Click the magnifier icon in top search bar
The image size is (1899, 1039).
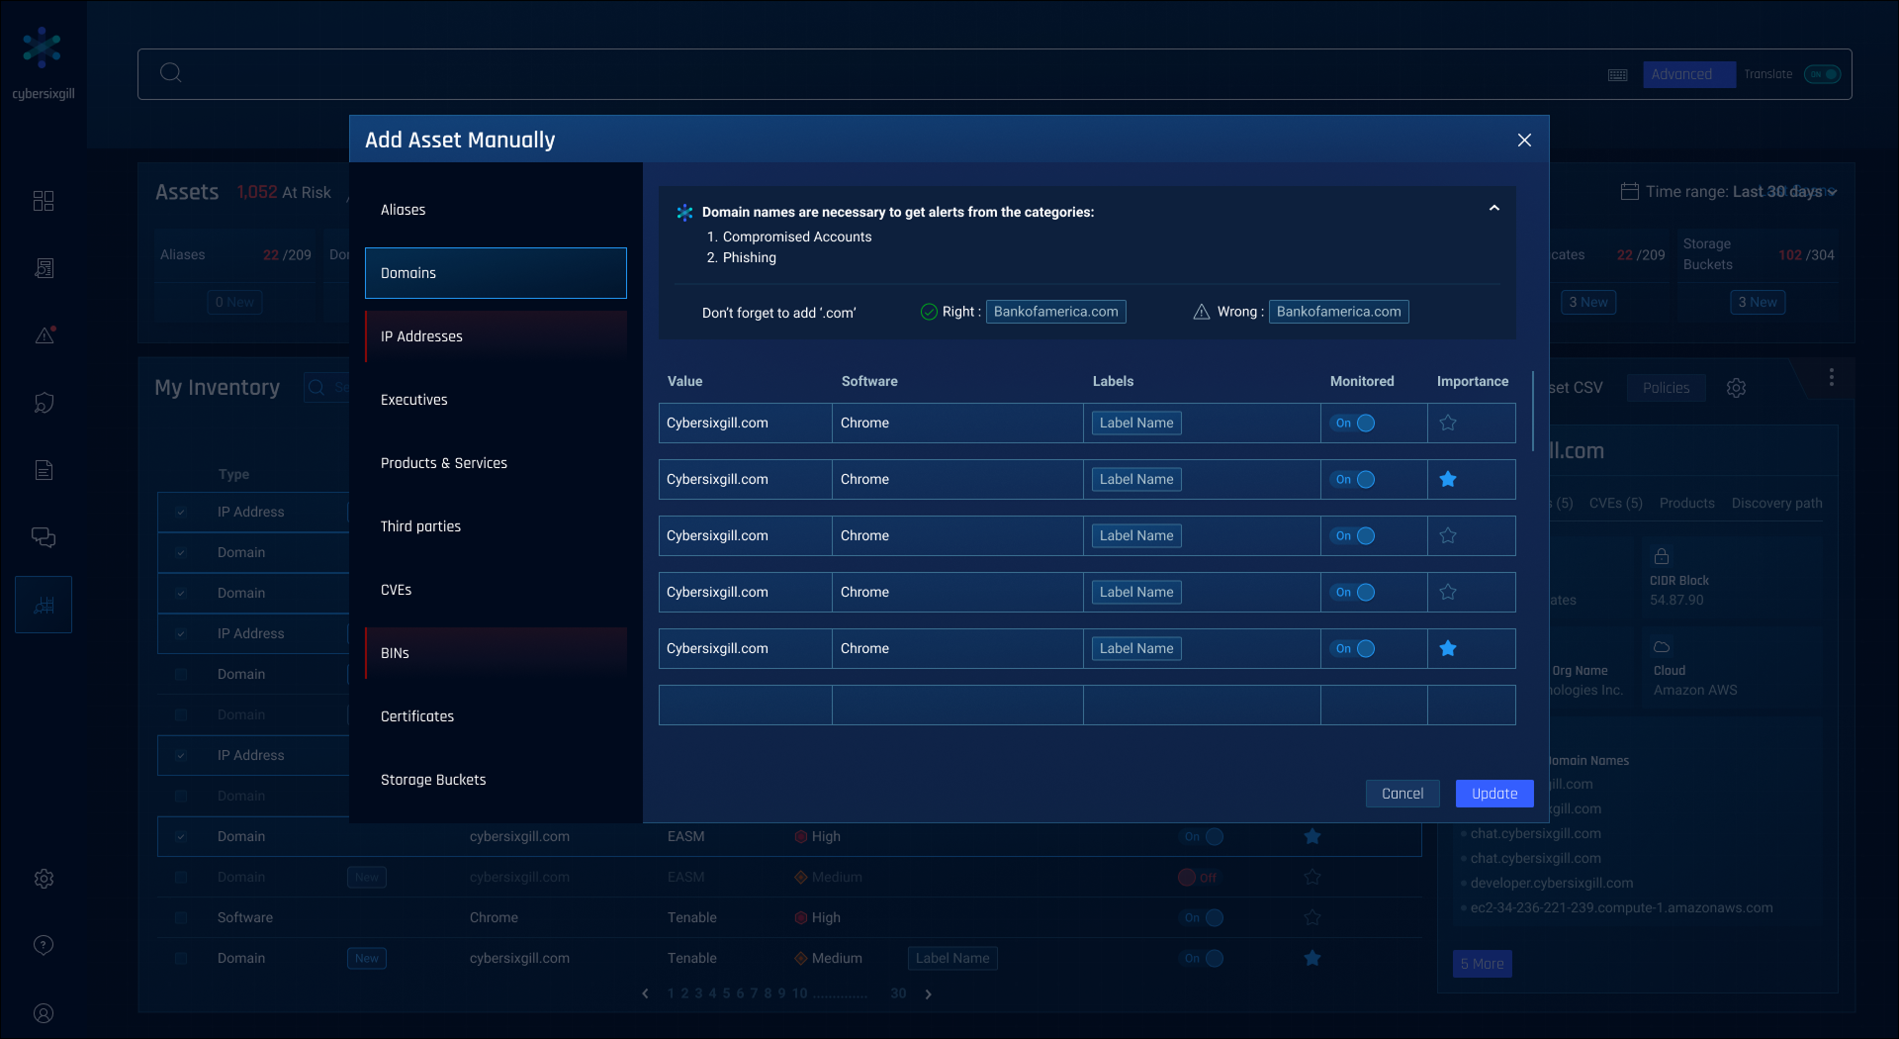coord(170,72)
